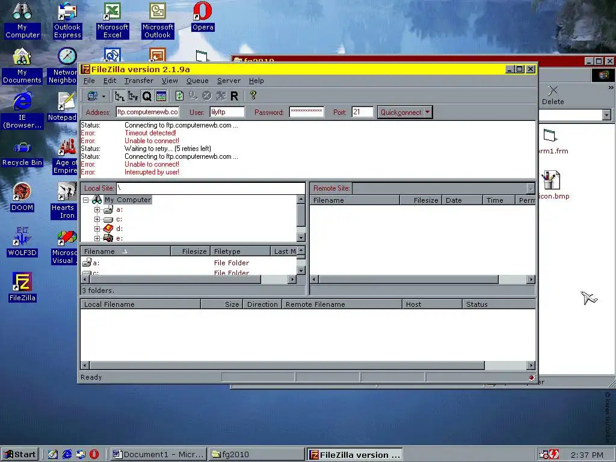Sort local files by Filesize header
The image size is (616, 462).
point(191,251)
